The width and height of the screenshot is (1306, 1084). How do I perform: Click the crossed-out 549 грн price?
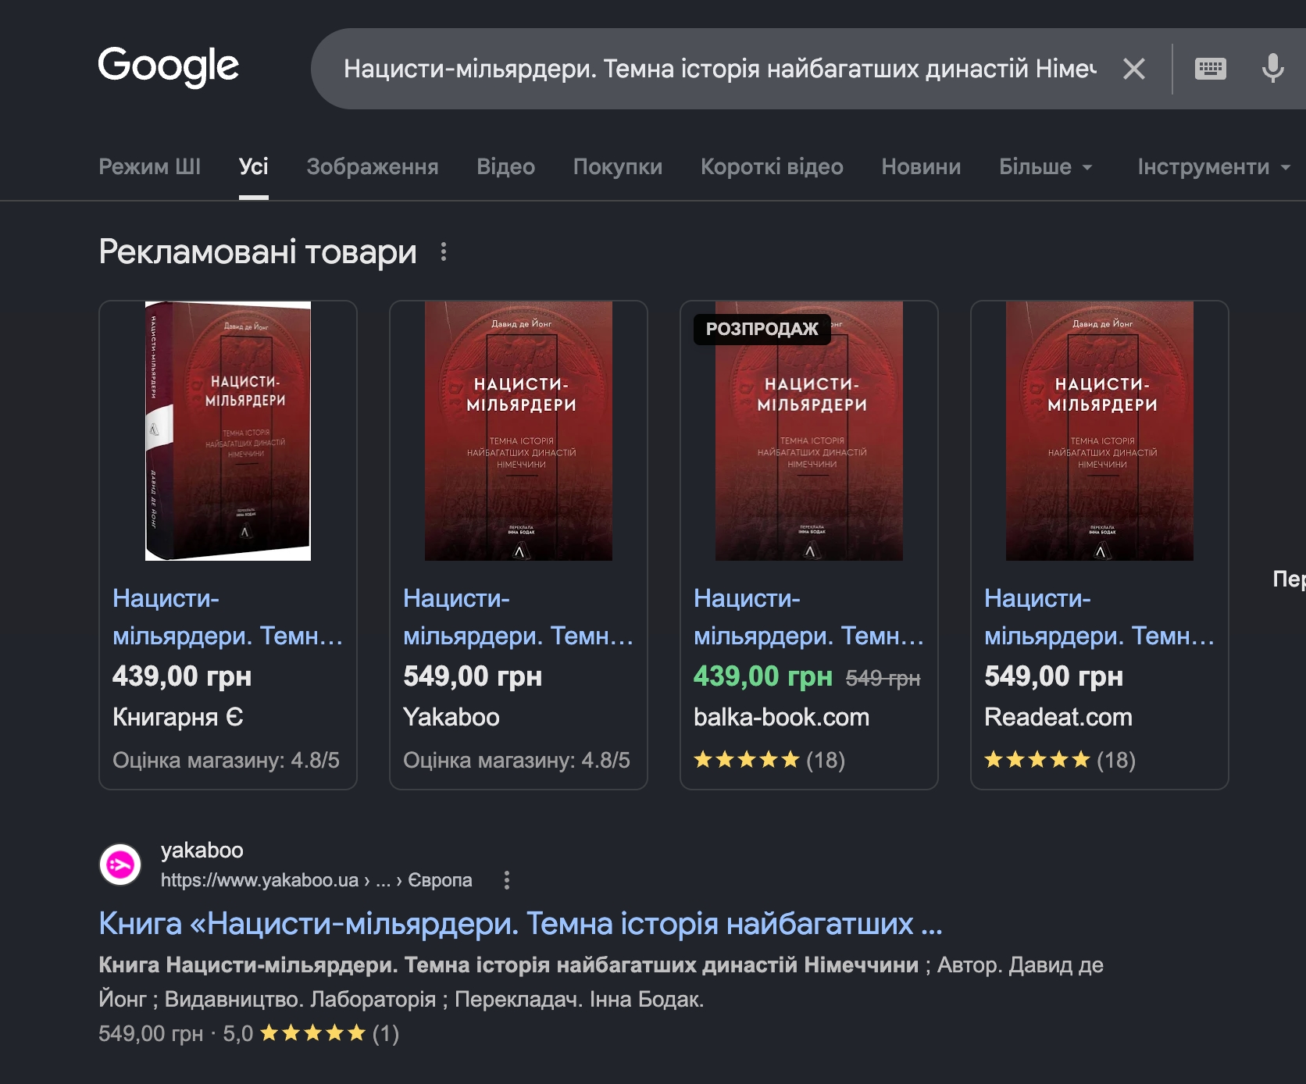coord(883,678)
